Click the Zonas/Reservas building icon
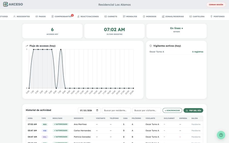 [x=163, y=17]
